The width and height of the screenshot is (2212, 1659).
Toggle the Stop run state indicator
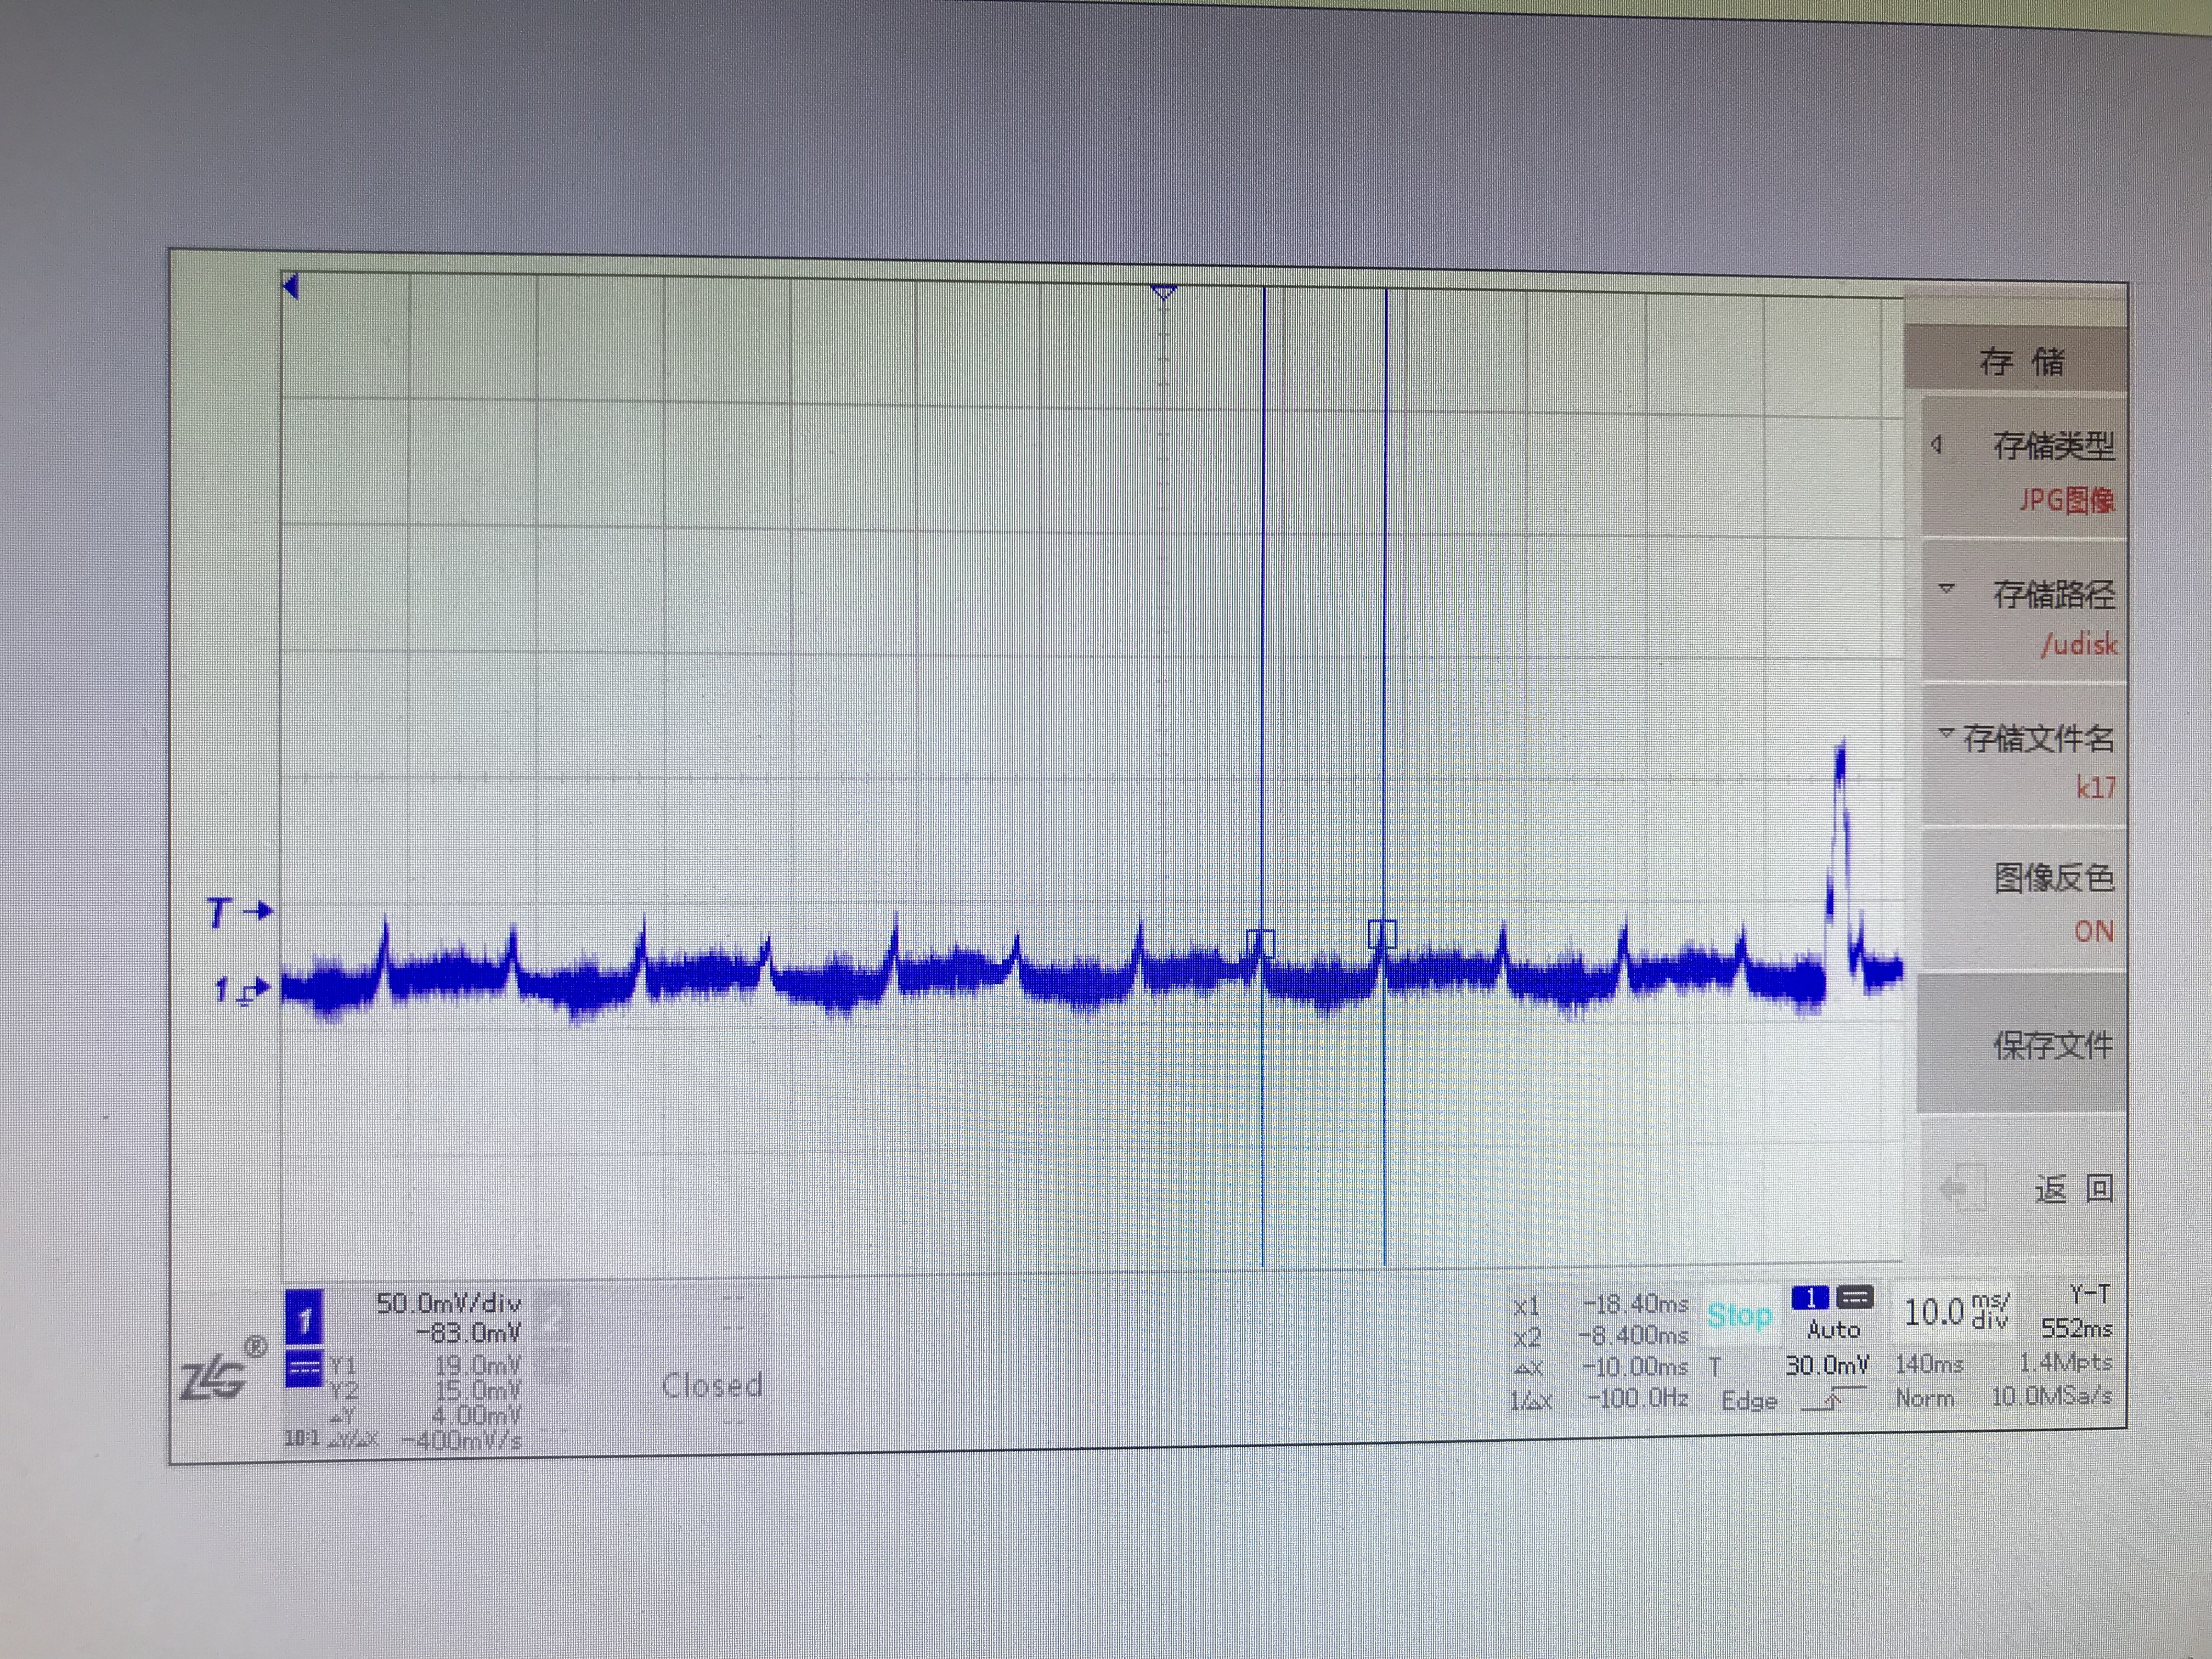pos(1740,1315)
